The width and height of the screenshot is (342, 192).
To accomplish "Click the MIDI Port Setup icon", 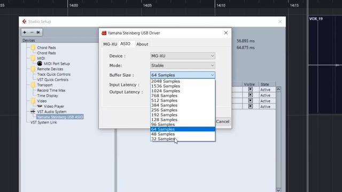I will point(40,63).
